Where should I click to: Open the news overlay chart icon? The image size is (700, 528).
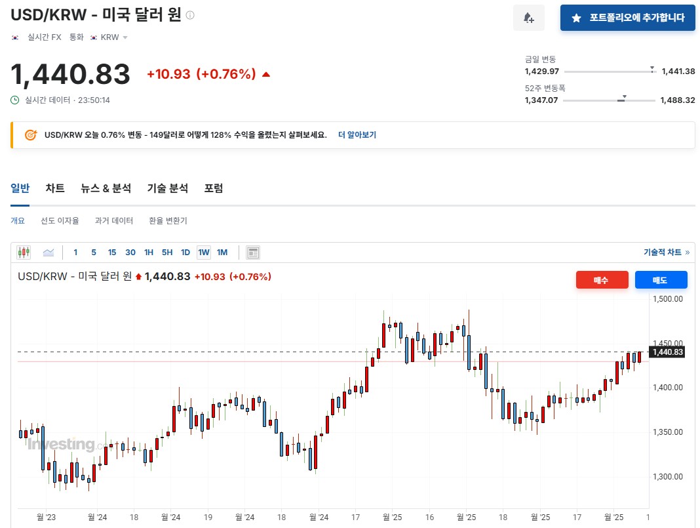click(x=253, y=253)
